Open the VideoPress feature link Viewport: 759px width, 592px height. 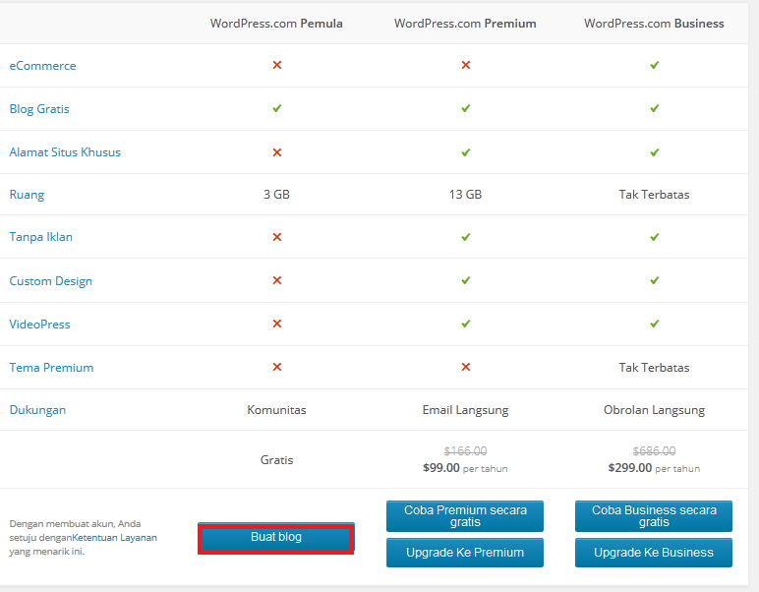tap(39, 325)
